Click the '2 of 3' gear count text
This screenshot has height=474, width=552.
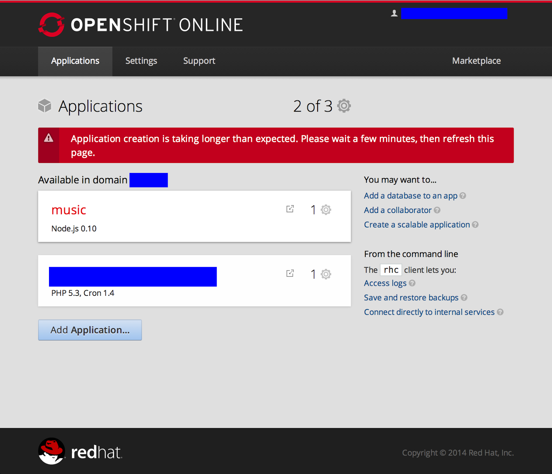coord(313,106)
